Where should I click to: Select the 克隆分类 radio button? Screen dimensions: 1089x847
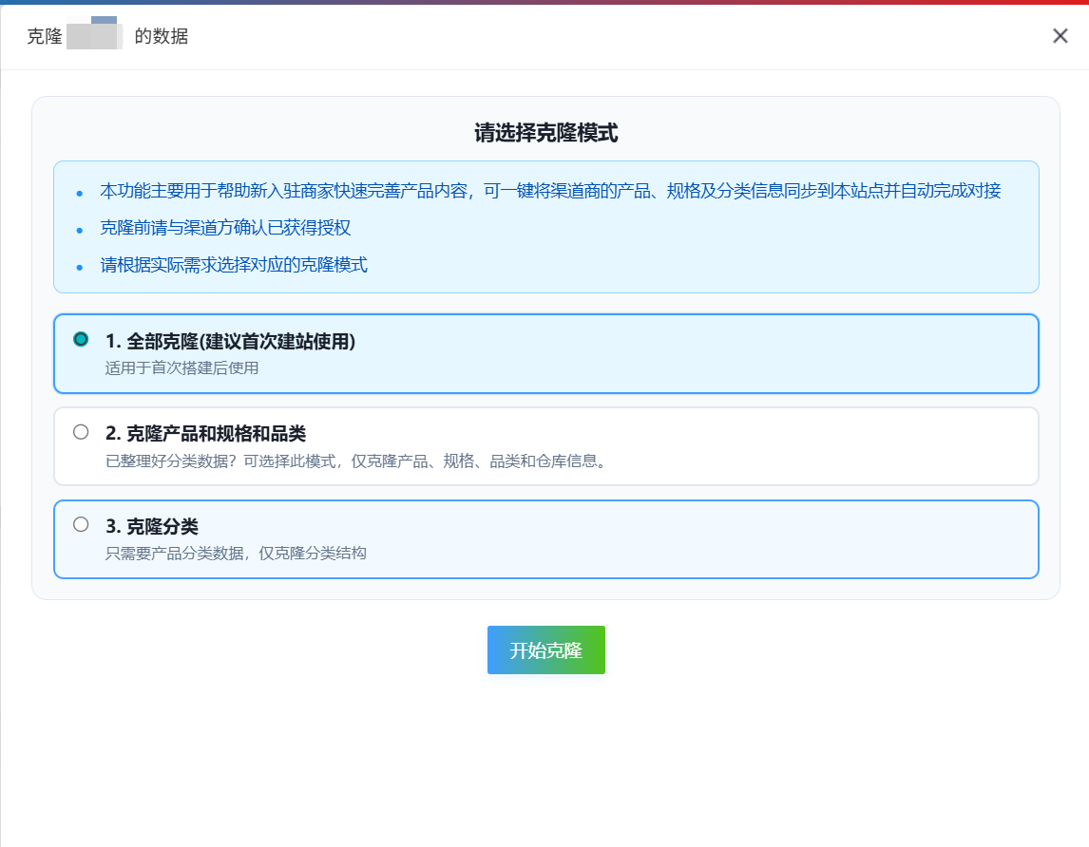[x=81, y=524]
